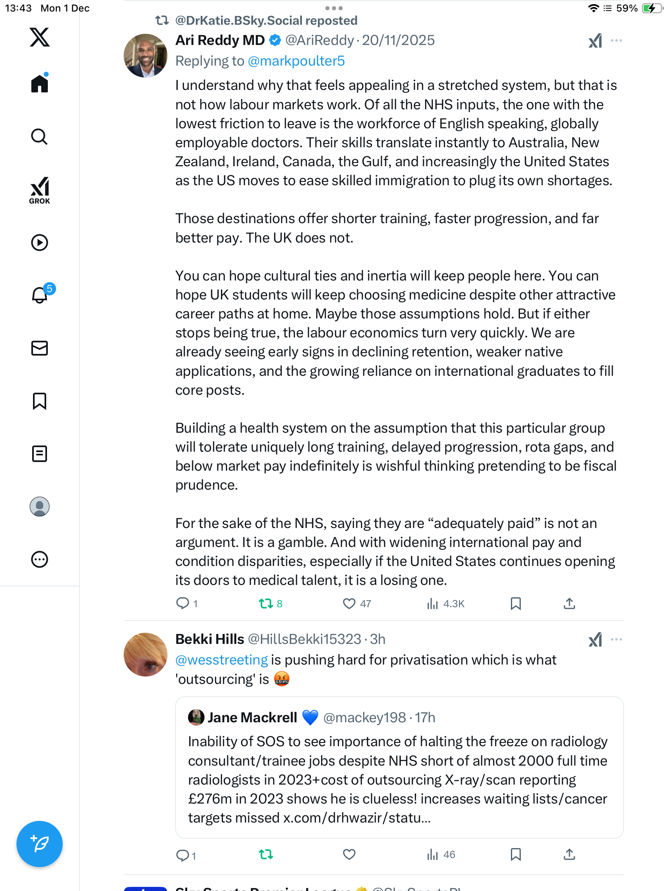Screen dimensions: 668x891
Task: Toggle repost on Ari Reddy's post
Action: pyautogui.click(x=266, y=604)
